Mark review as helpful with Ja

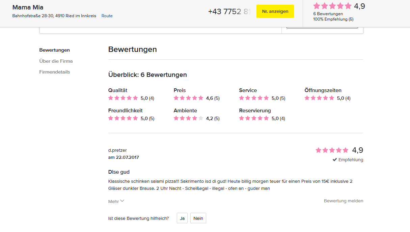182,218
